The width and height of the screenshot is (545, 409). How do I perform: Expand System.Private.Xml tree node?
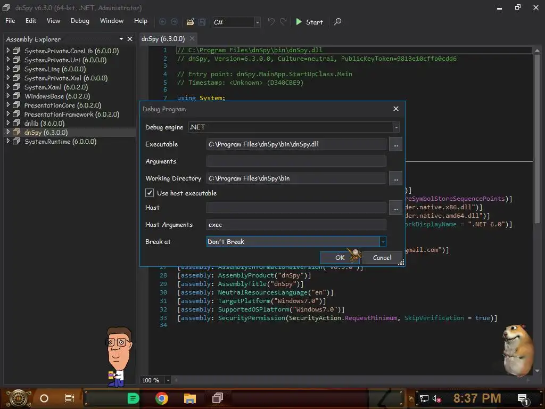click(x=8, y=78)
